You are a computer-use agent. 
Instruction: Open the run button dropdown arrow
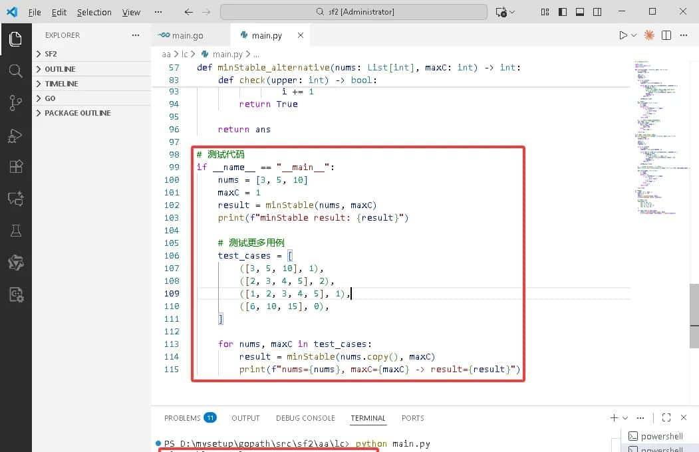pos(634,35)
